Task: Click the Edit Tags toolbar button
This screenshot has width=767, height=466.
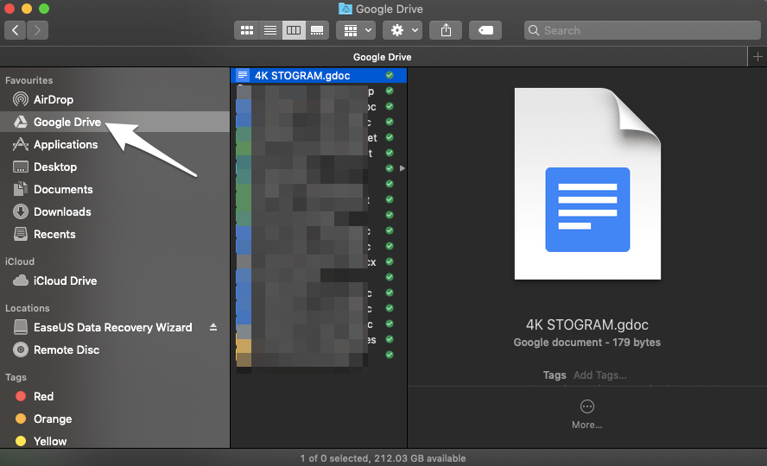Action: point(485,30)
